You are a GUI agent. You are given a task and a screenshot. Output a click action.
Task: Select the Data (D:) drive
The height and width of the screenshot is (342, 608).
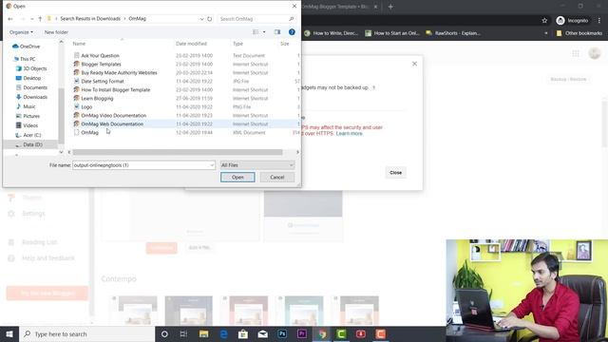29,144
